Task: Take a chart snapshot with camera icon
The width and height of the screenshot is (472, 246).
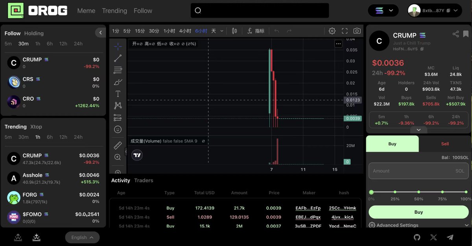Action: coord(357,31)
